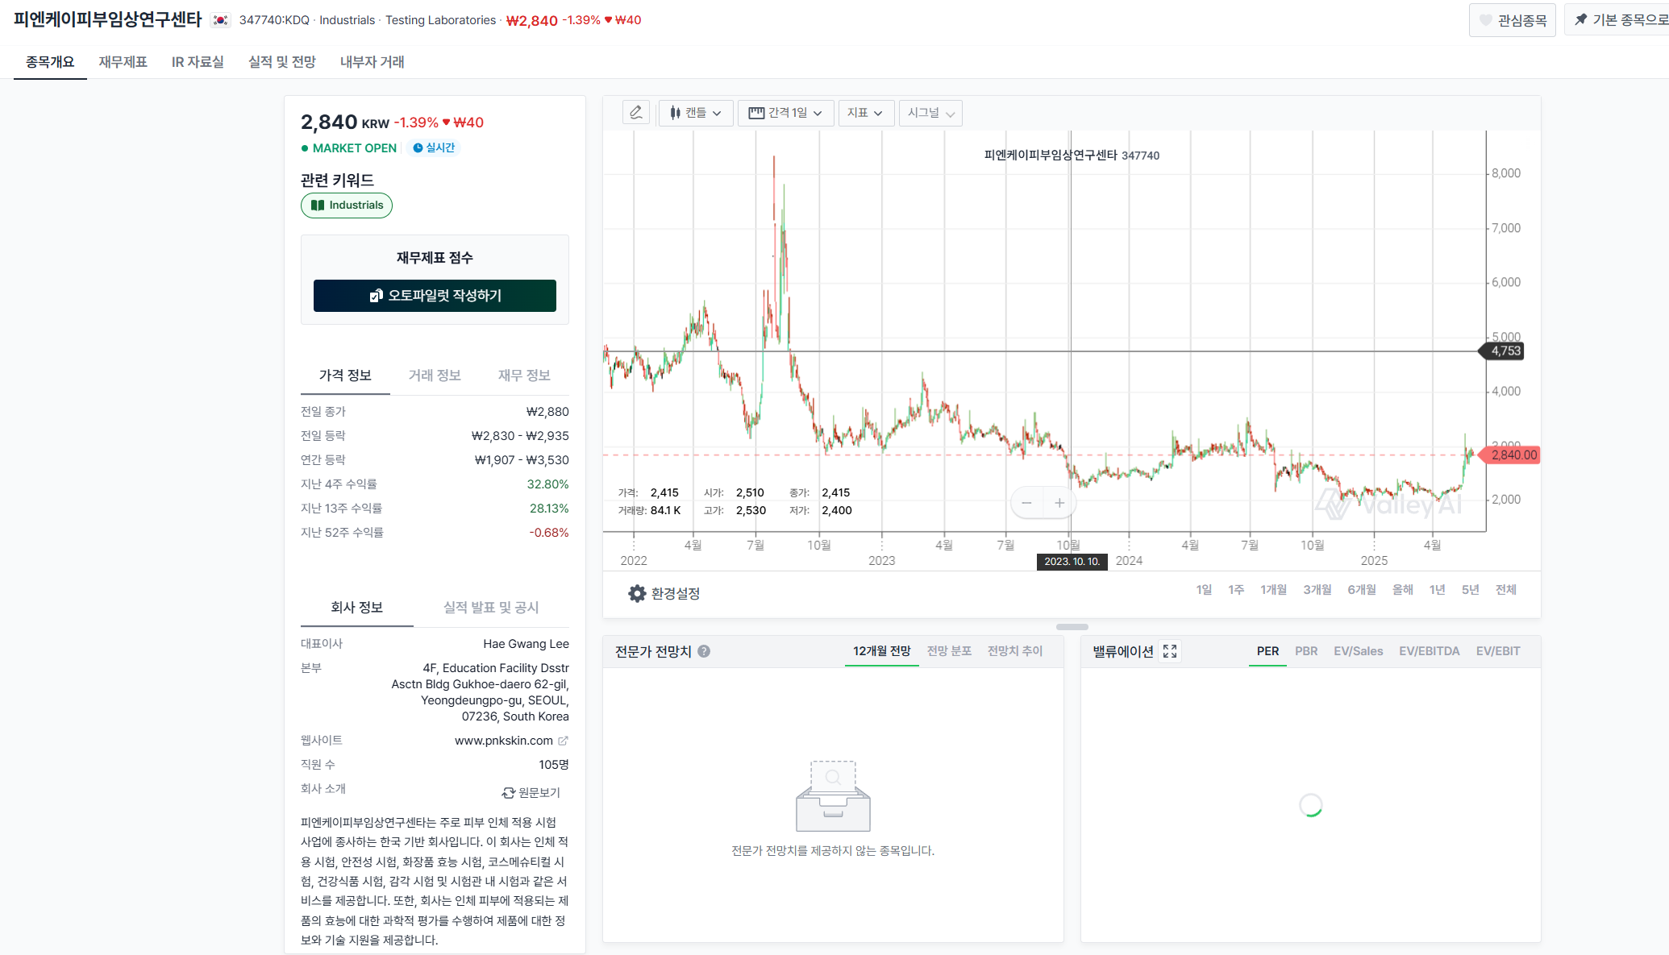This screenshot has height=955, width=1669.
Task: Click the ₩2,880 previous close value
Action: click(547, 412)
